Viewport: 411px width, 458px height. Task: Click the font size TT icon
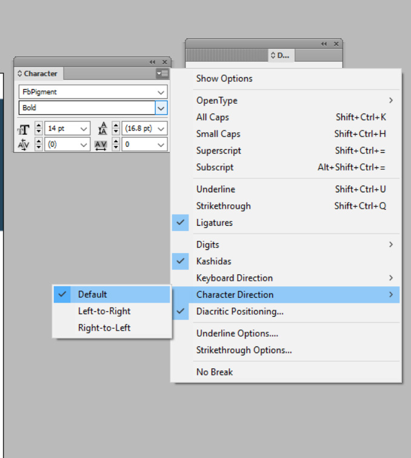24,129
